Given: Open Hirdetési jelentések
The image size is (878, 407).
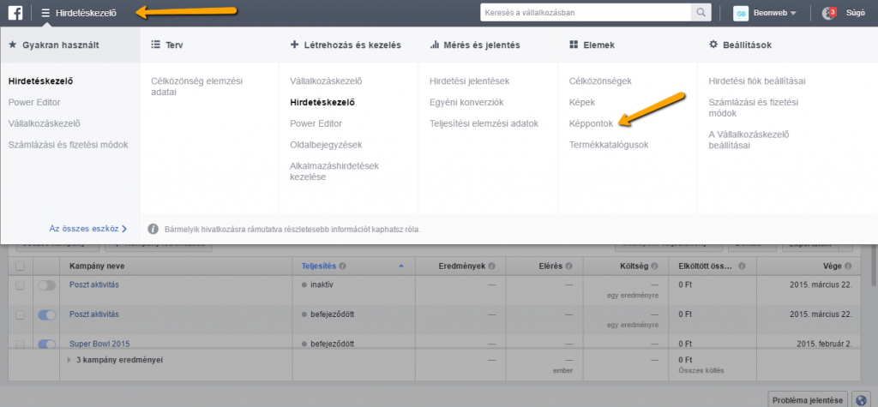Looking at the screenshot, I should click(469, 81).
